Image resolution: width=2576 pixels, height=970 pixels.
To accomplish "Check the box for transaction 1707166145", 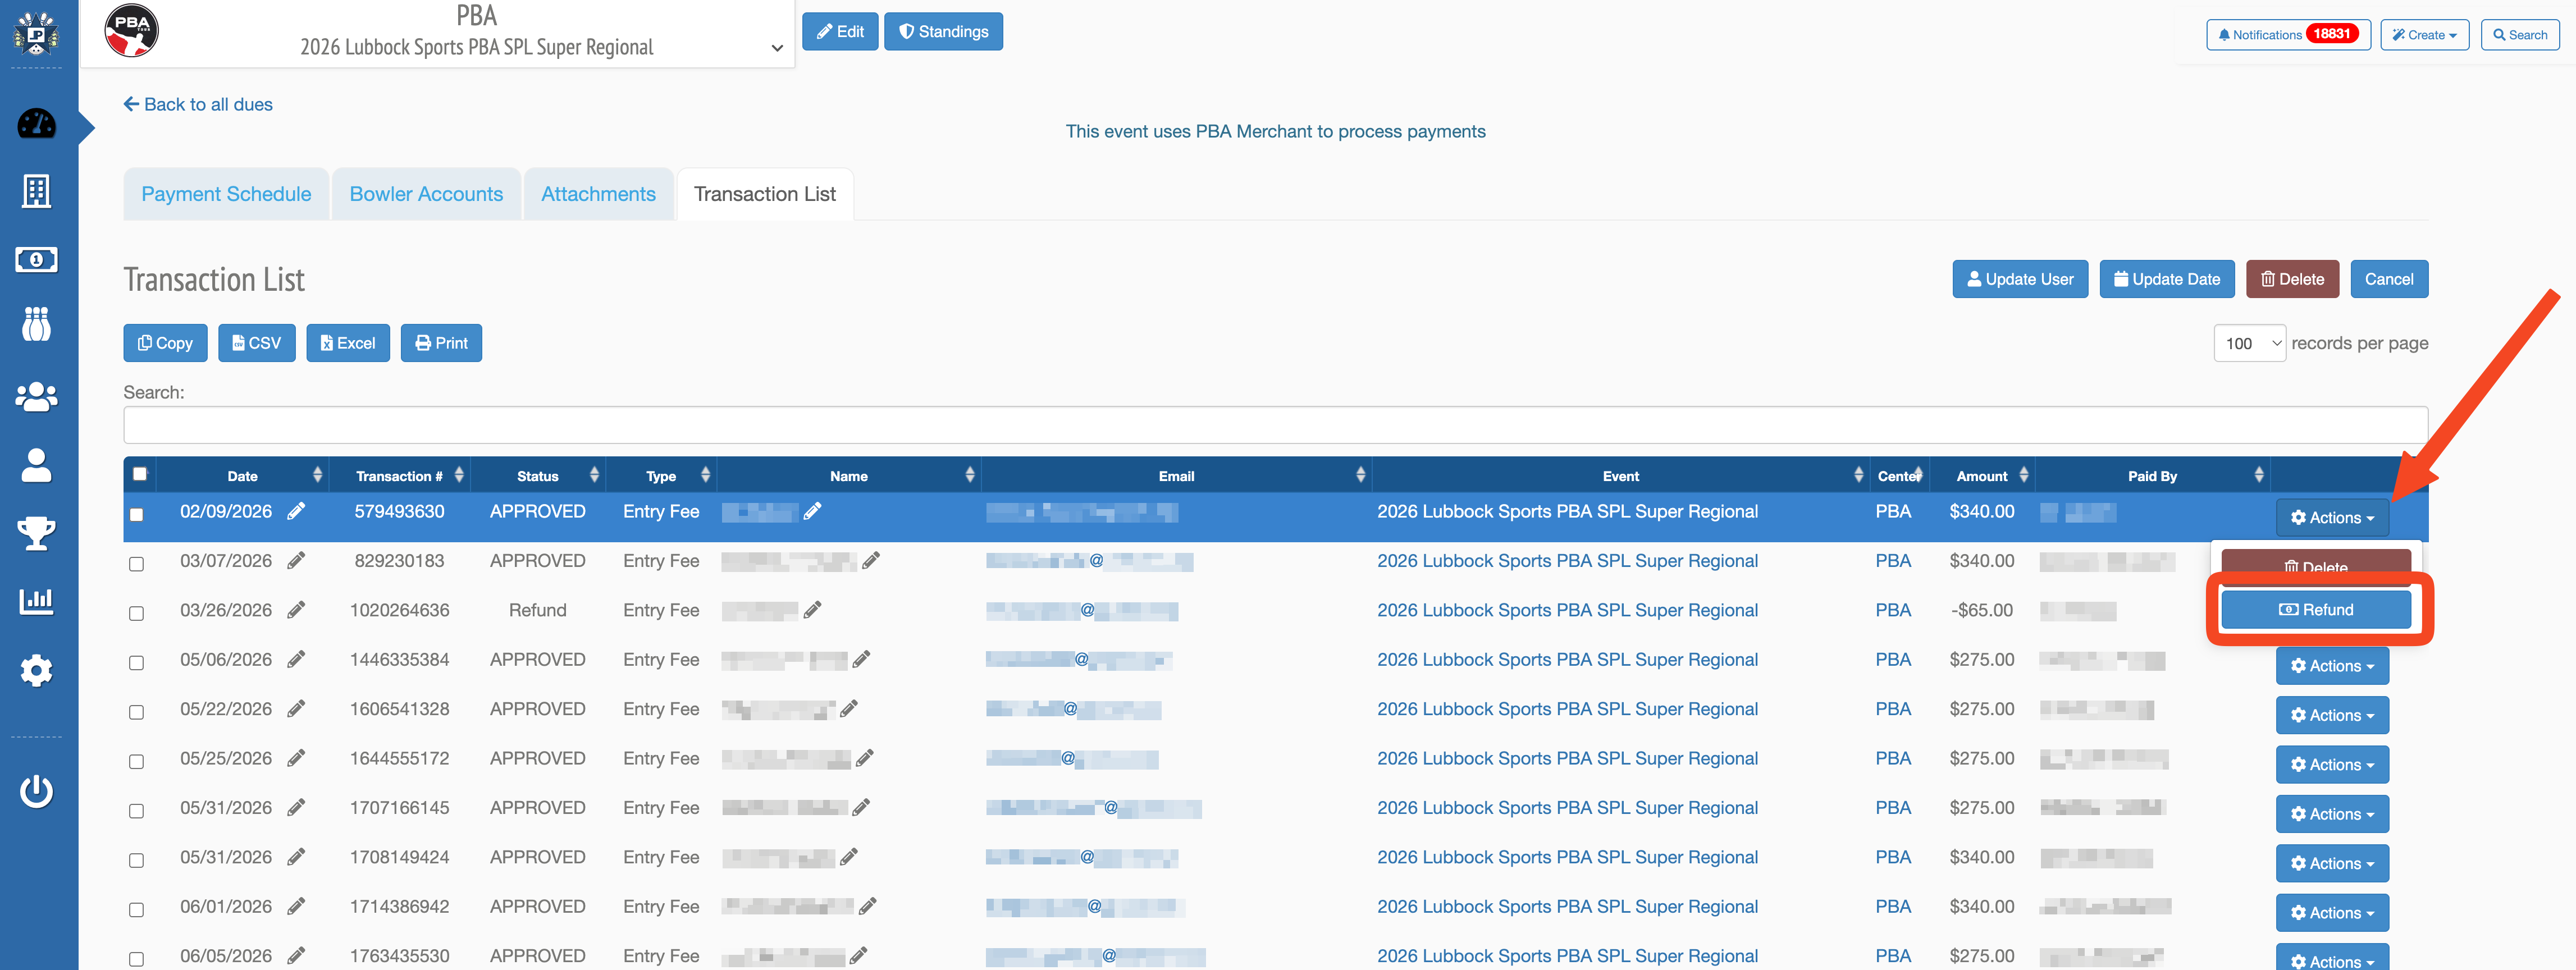I will pos(137,811).
